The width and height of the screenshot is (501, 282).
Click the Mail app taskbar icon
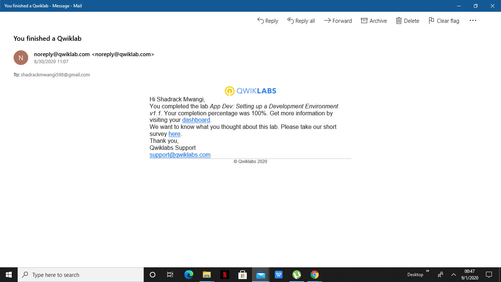click(x=261, y=275)
